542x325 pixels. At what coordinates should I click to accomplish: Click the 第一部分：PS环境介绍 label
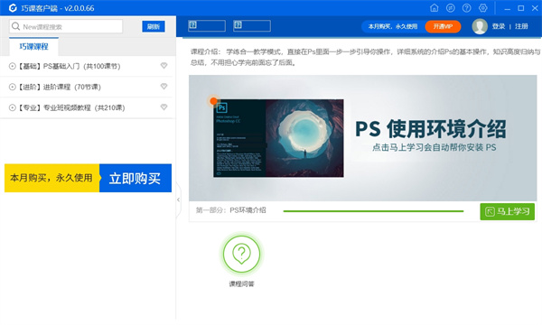click(231, 210)
